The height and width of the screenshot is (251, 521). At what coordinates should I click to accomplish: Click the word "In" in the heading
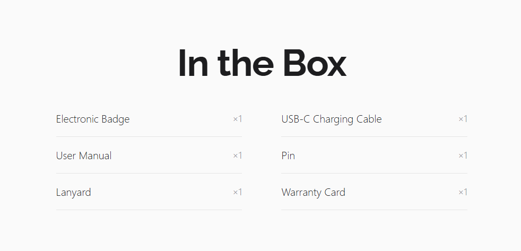click(x=194, y=63)
